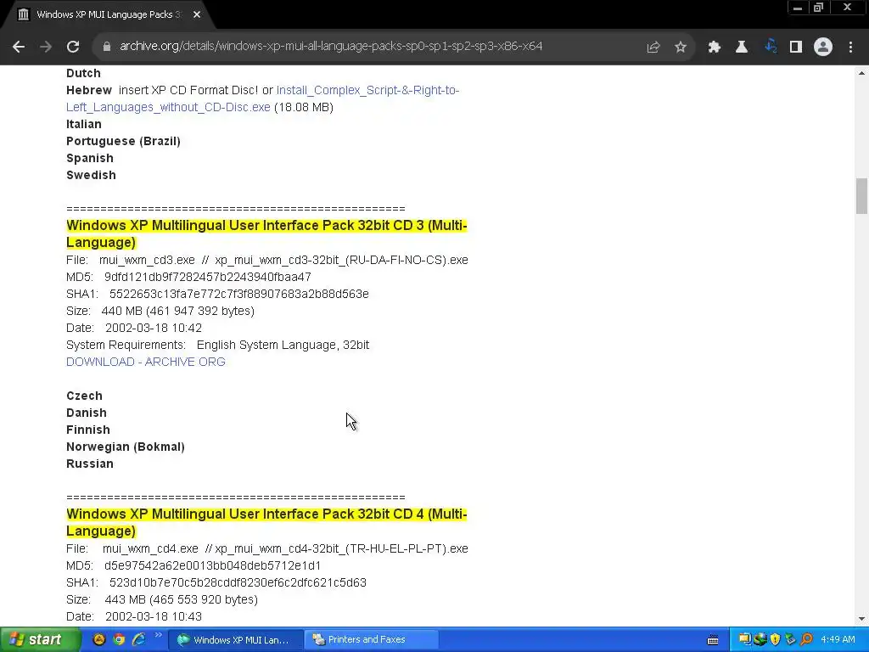The width and height of the screenshot is (869, 652).
Task: Click the Portuguese (Brazil) entry
Action: [124, 142]
